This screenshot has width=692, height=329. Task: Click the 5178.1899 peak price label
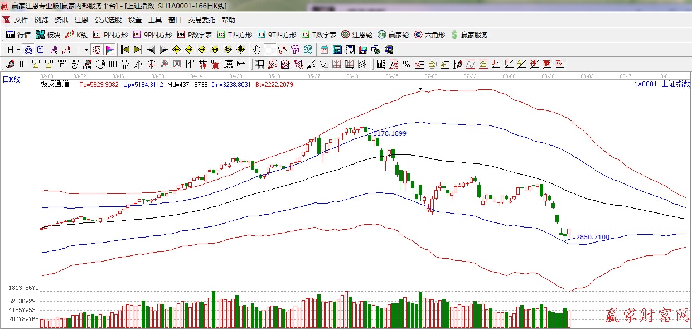click(389, 133)
